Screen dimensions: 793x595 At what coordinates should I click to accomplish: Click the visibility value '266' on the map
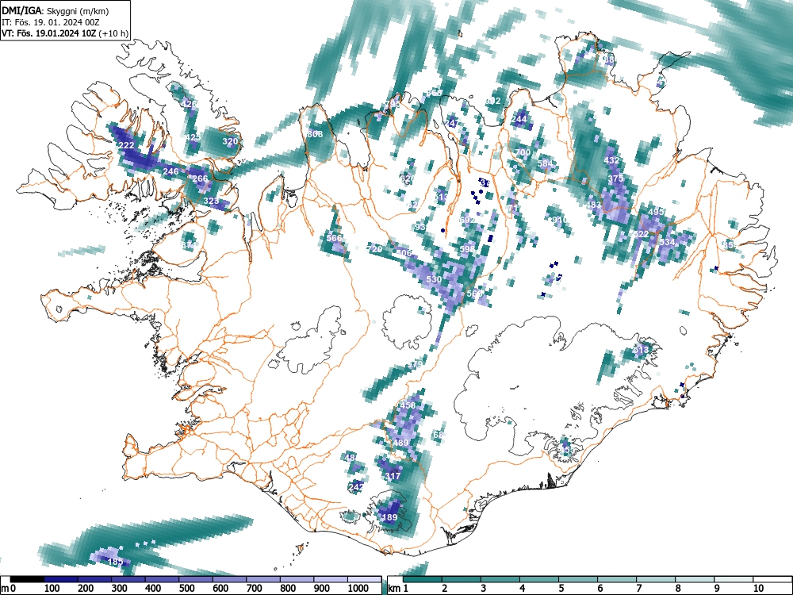tap(200, 178)
